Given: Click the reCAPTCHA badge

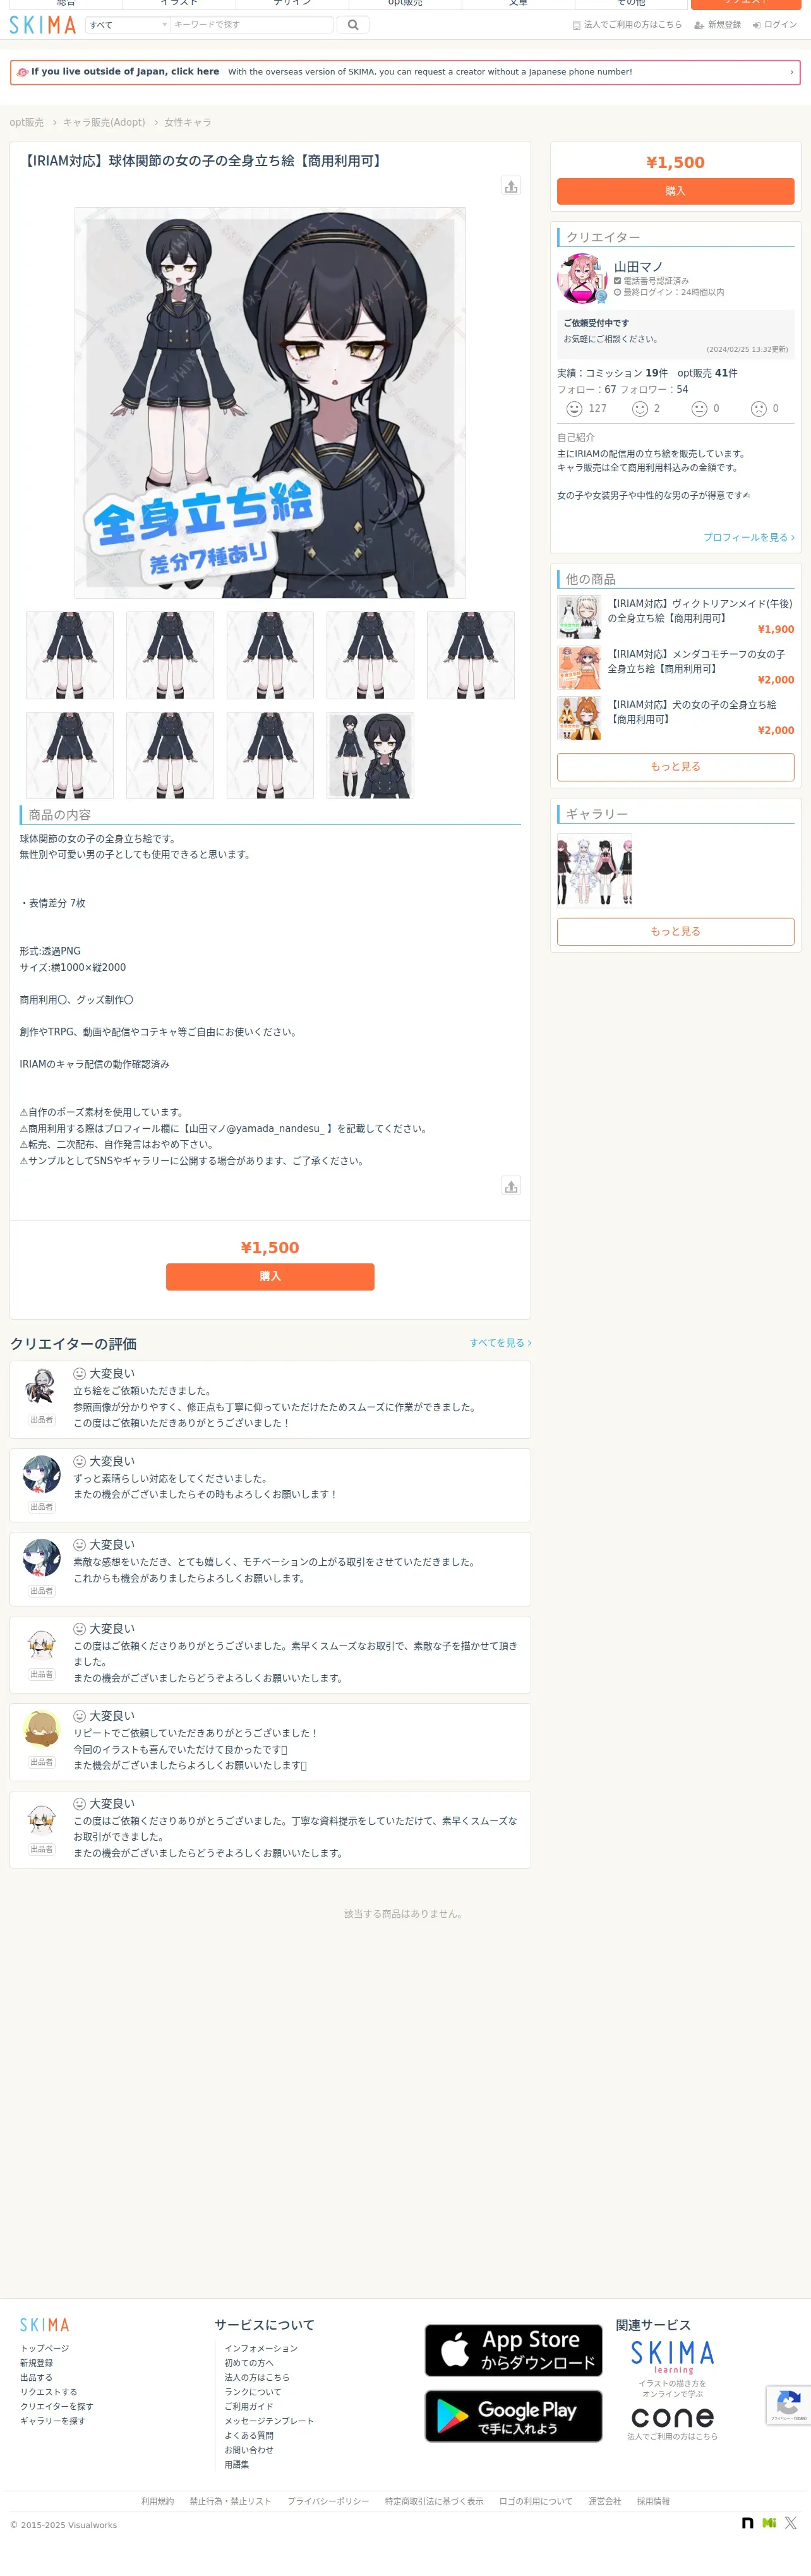Looking at the screenshot, I should coord(788,2405).
